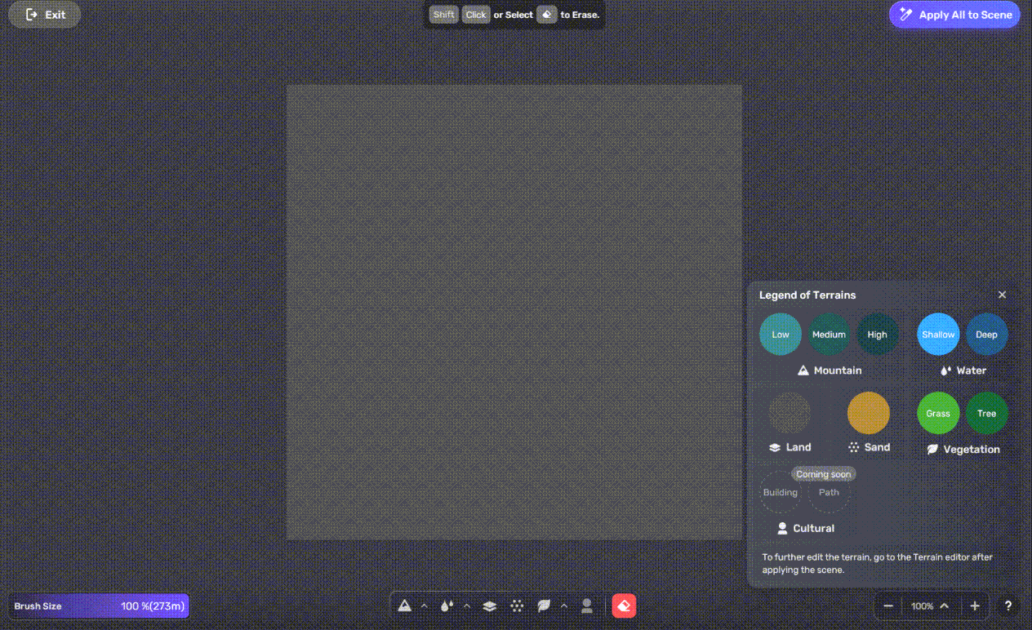Click Apply All to Scene button
Image resolution: width=1032 pixels, height=630 pixels.
tap(954, 15)
